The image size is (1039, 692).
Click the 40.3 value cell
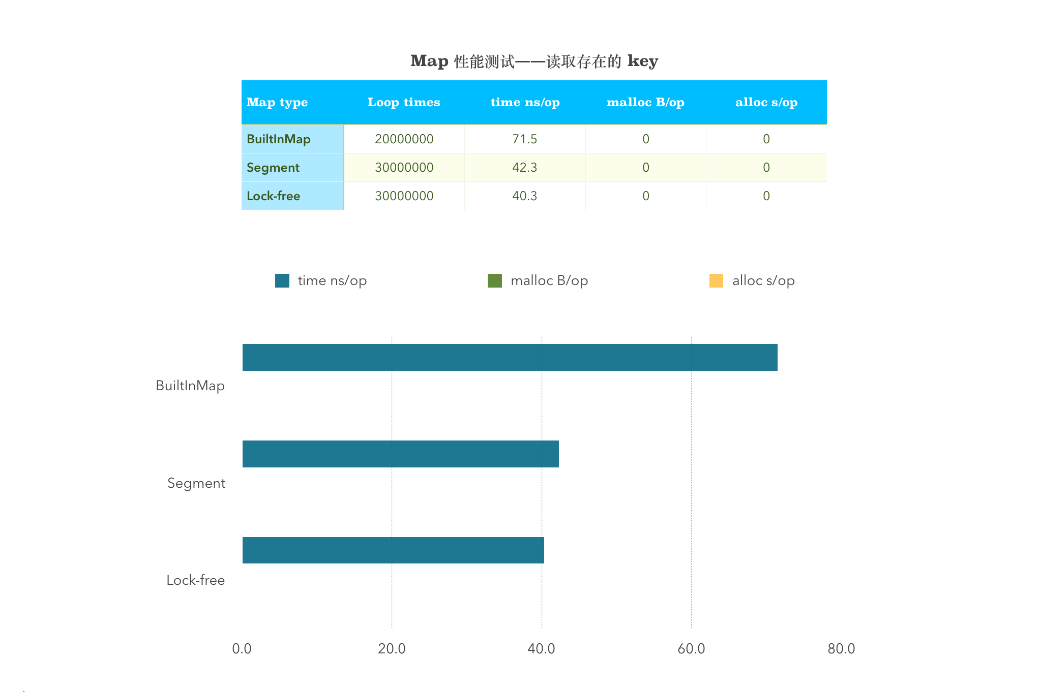pyautogui.click(x=525, y=196)
